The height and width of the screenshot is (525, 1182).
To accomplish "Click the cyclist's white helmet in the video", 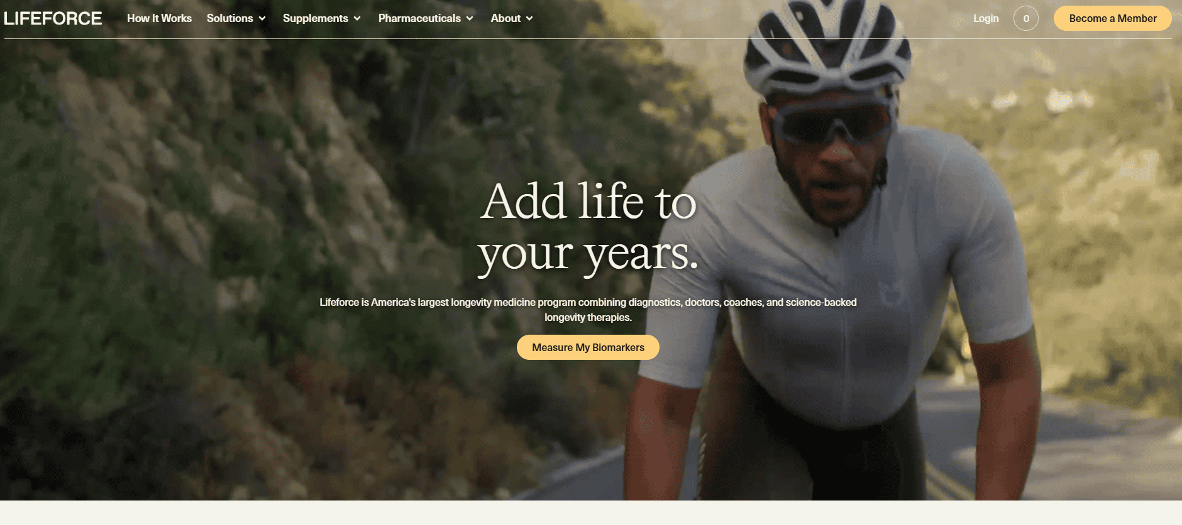I will [x=827, y=47].
